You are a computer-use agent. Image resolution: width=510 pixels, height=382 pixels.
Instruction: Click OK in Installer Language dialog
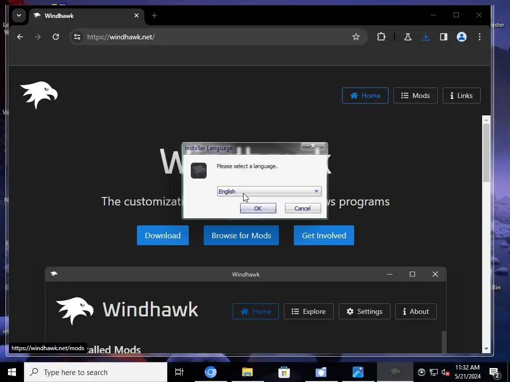click(258, 208)
